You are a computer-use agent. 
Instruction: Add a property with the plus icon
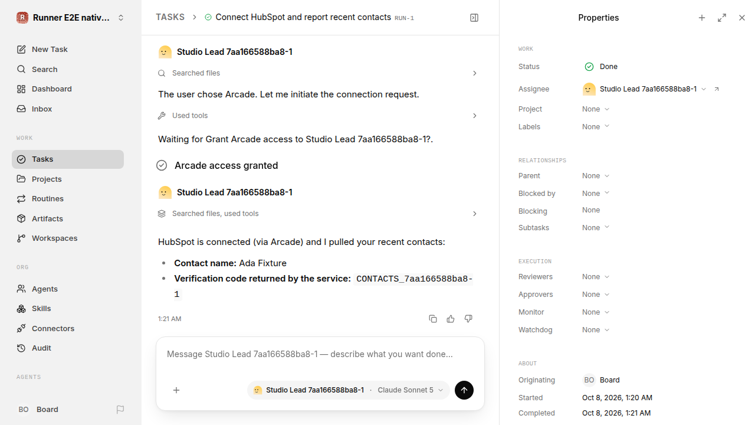[x=702, y=18]
